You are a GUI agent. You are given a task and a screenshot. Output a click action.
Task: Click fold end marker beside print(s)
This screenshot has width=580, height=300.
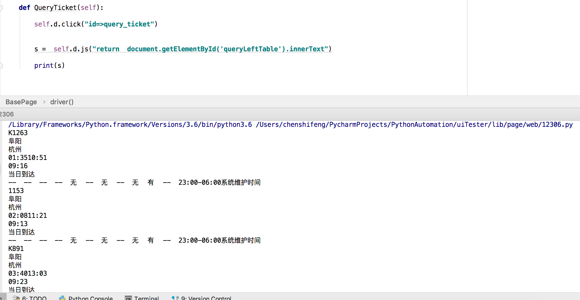[x=1, y=65]
